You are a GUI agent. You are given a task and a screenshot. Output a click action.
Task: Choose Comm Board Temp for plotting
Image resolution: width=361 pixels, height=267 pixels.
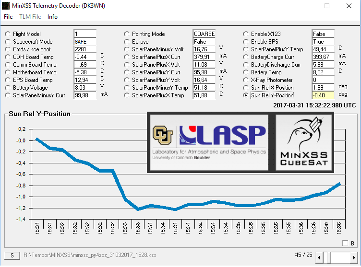[8, 65]
